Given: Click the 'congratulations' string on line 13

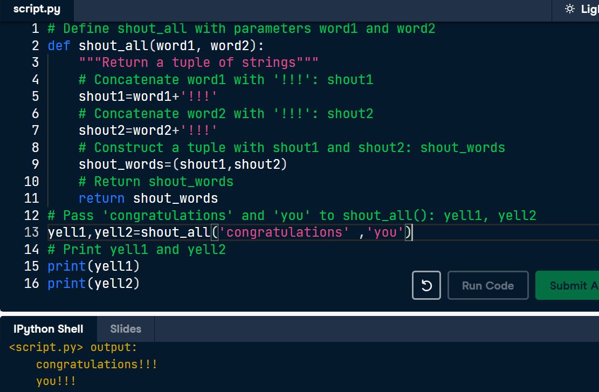Looking at the screenshot, I should click(284, 232).
